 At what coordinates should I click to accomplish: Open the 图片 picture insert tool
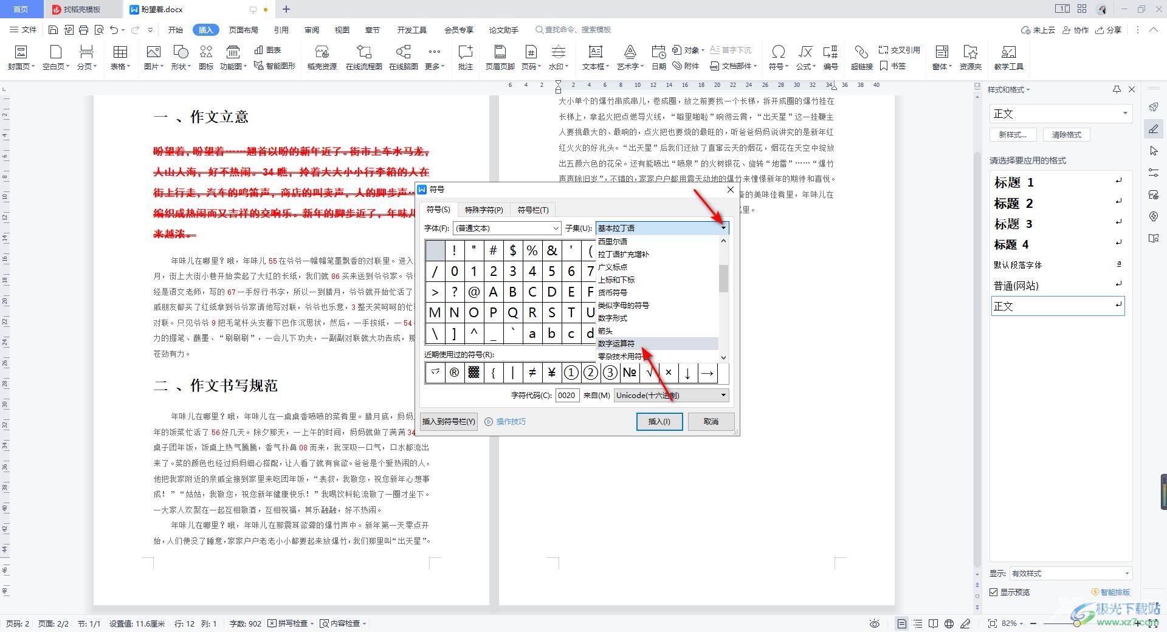pyautogui.click(x=154, y=58)
